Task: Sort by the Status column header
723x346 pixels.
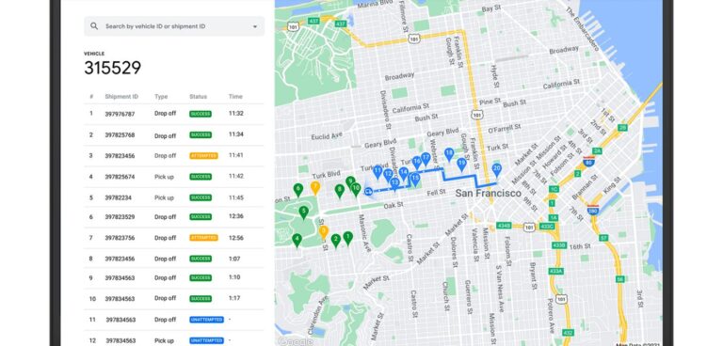Action: [x=198, y=97]
